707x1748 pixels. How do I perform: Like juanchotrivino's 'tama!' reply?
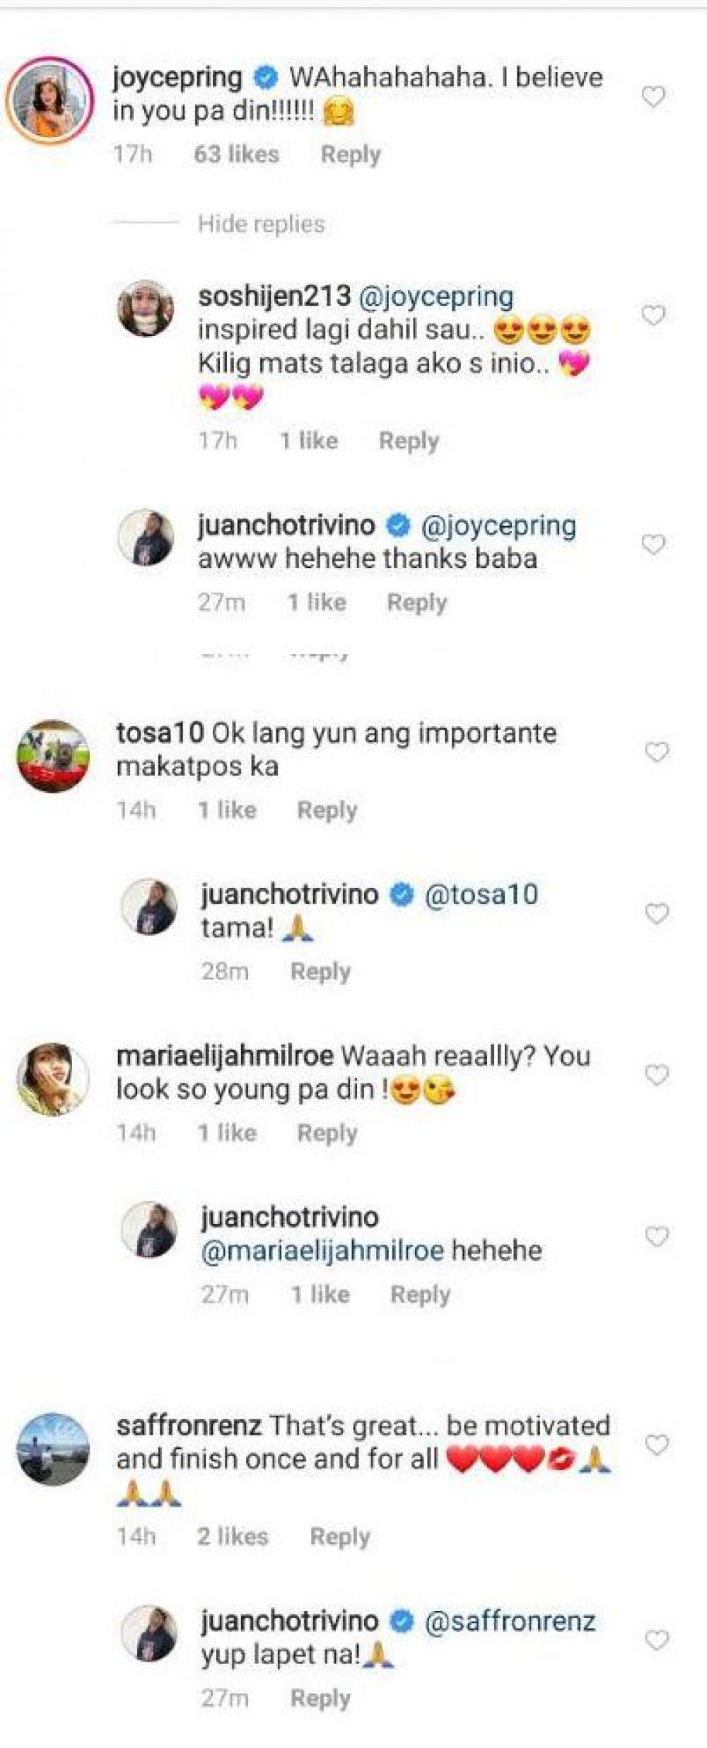tap(657, 914)
